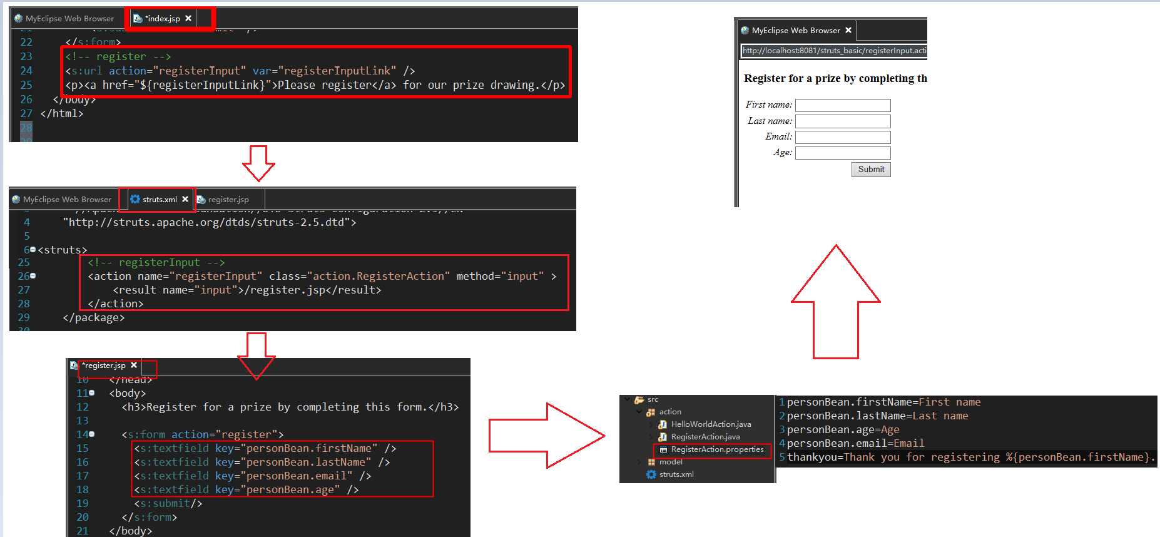Click globe icon on tab beside *index.jsp
The width and height of the screenshot is (1160, 537).
tap(19, 19)
